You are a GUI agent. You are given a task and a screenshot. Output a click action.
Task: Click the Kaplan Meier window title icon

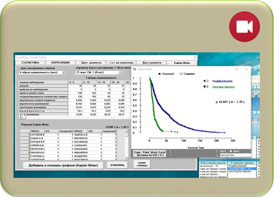(134, 69)
